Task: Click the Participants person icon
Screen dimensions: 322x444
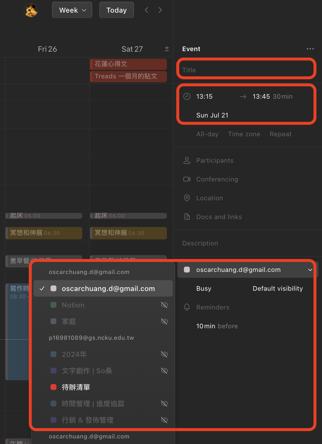Action: (187, 160)
